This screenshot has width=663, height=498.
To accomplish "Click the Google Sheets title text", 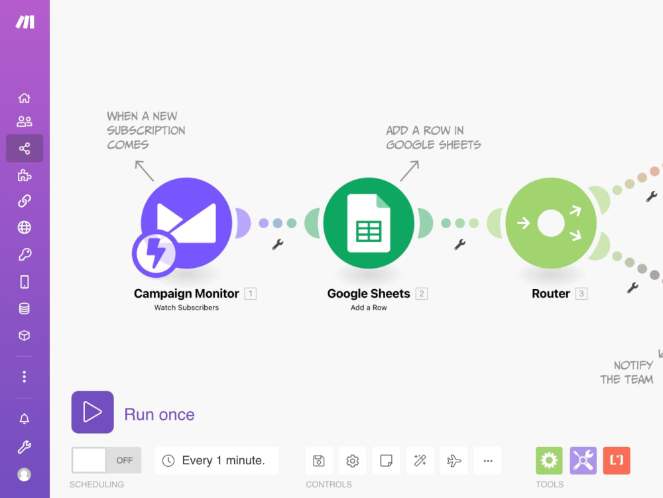I will coord(369,293).
